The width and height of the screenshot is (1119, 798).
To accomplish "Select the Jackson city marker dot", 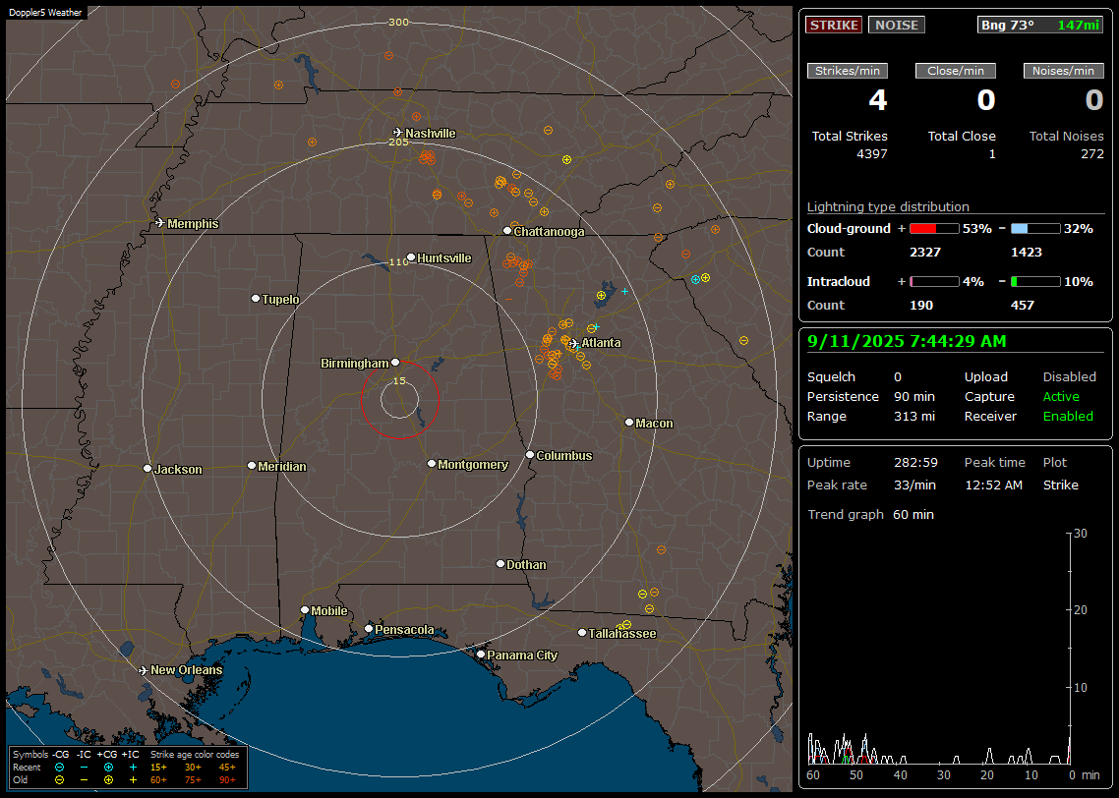I will [147, 469].
